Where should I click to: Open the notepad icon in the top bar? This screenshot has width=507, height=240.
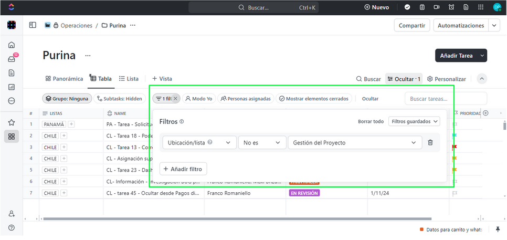pyautogui.click(x=422, y=7)
